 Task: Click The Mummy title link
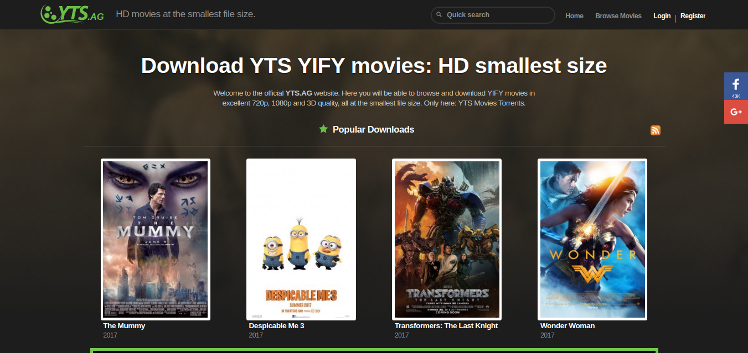124,326
